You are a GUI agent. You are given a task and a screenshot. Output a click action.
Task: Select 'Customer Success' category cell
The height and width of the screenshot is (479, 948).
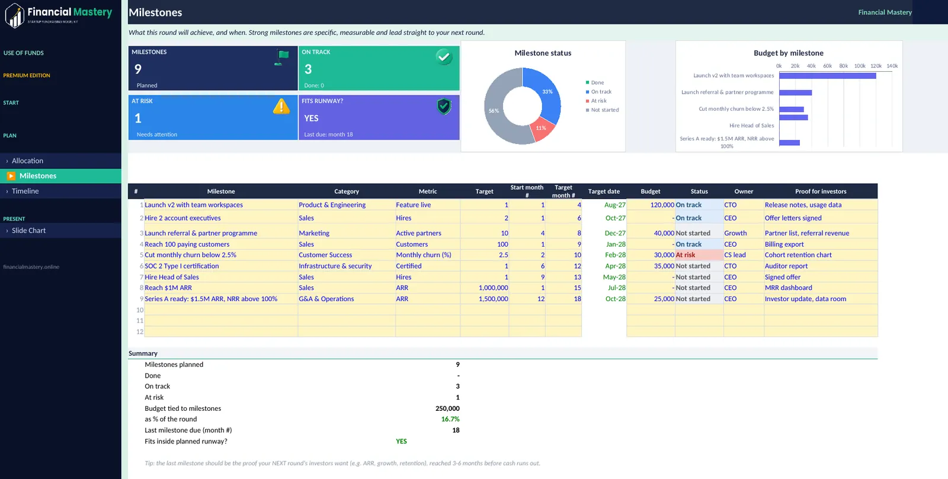tap(347, 255)
